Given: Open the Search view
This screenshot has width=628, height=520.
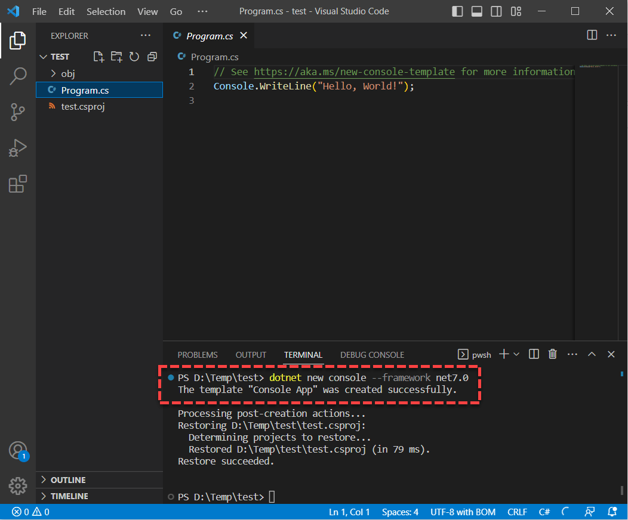Looking at the screenshot, I should click(18, 76).
